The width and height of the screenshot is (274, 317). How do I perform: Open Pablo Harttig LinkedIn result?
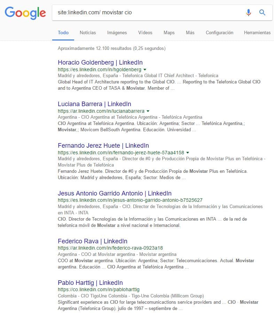coord(90,283)
